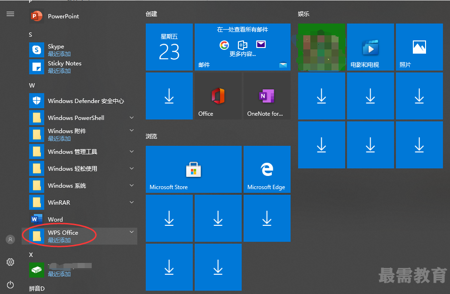This screenshot has width=450, height=294.
Task: Open the Microsoft Store tile
Action: pyautogui.click(x=194, y=169)
